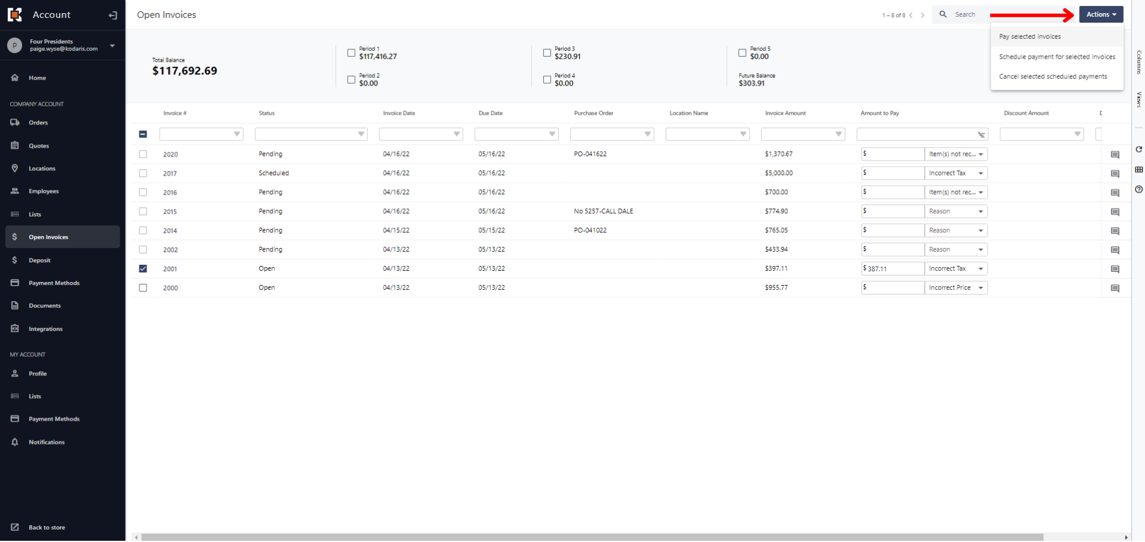The height and width of the screenshot is (542, 1145).
Task: Click the Open Invoices dollar icon
Action: [x=14, y=237]
